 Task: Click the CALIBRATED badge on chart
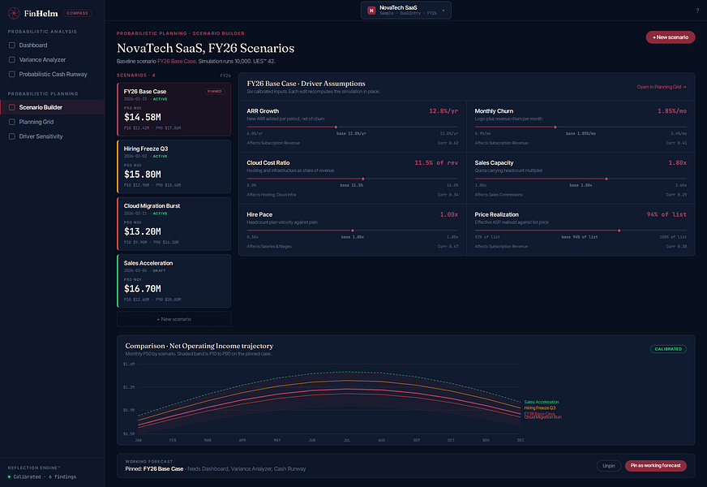coord(668,349)
